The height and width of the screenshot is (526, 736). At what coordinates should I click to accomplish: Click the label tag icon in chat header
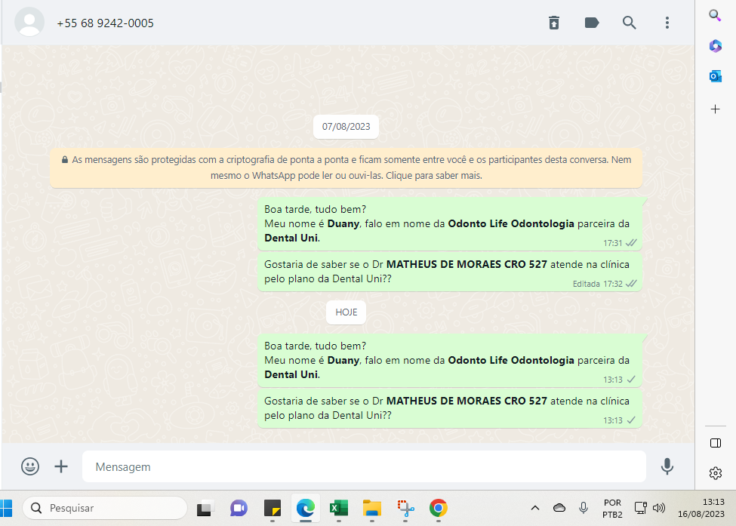point(591,23)
